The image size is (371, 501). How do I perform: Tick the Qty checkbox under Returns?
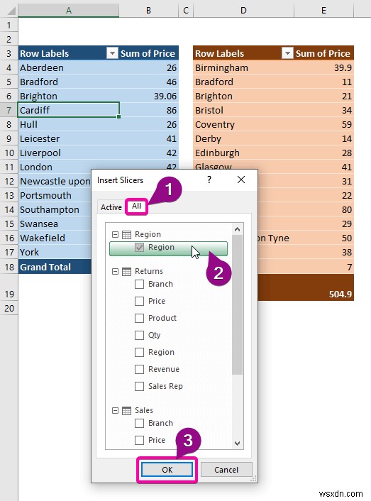pyautogui.click(x=139, y=335)
